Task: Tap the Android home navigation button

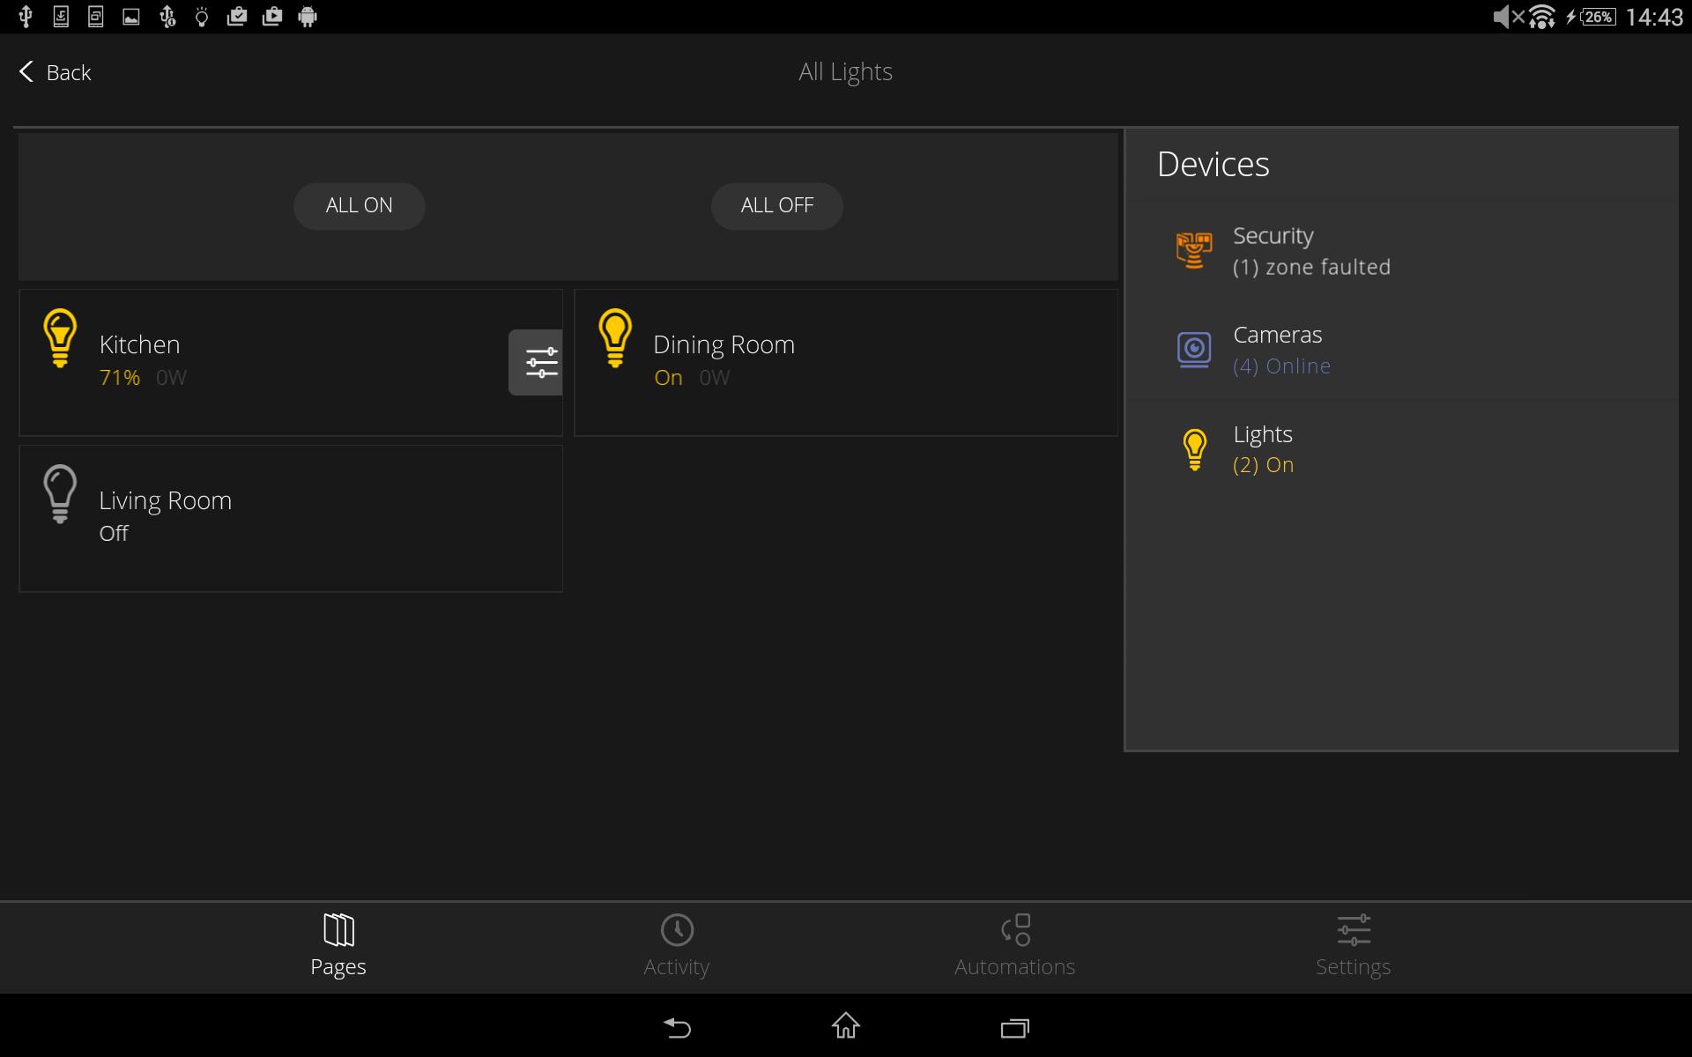Action: (846, 1026)
